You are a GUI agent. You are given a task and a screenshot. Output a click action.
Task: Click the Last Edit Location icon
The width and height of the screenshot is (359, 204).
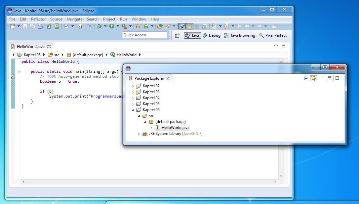coord(239,26)
